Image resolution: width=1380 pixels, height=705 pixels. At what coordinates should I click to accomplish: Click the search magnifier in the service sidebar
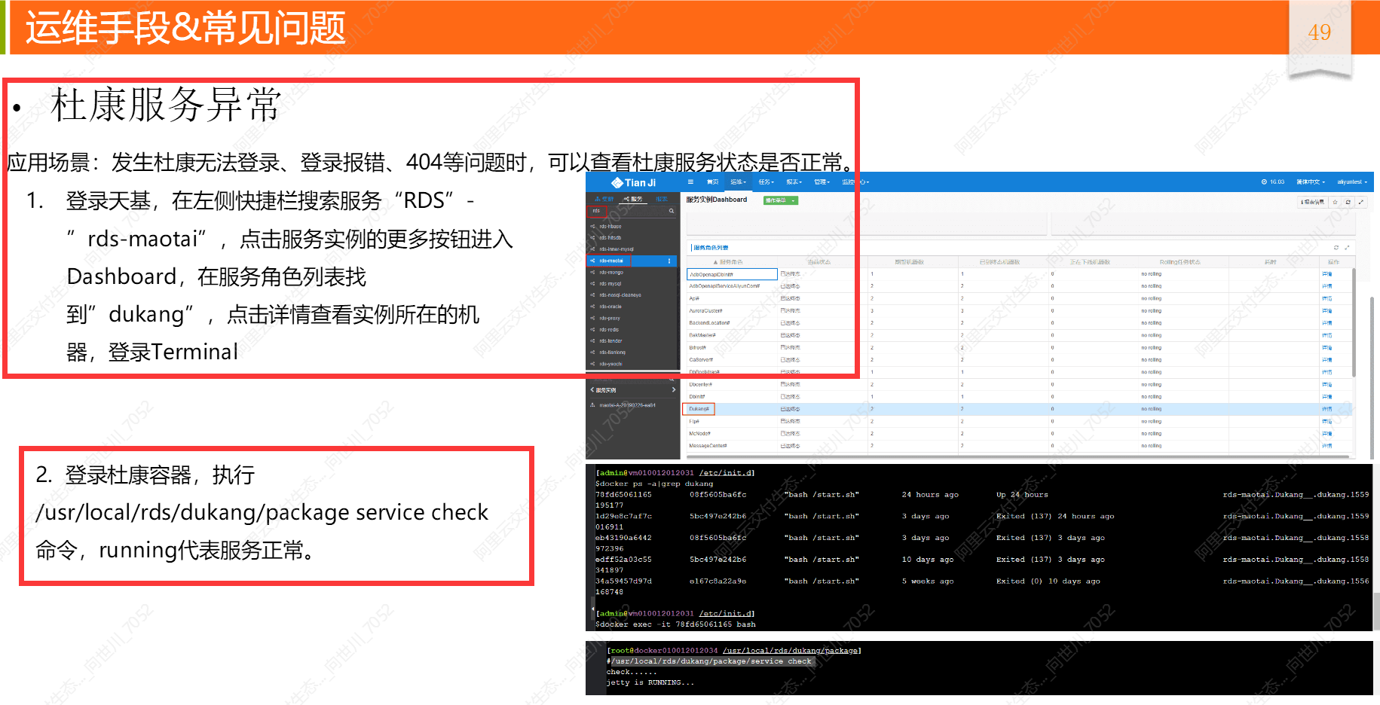(x=672, y=211)
